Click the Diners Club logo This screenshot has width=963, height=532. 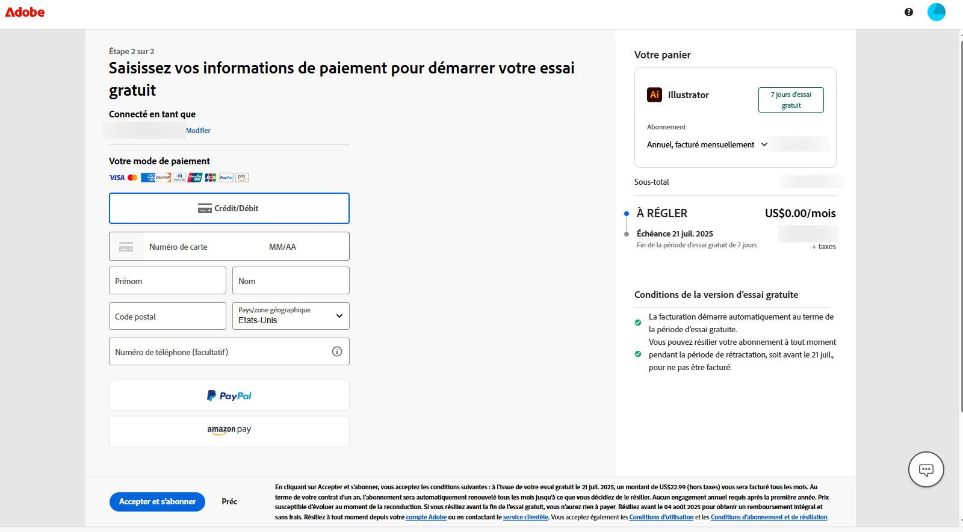(x=179, y=178)
